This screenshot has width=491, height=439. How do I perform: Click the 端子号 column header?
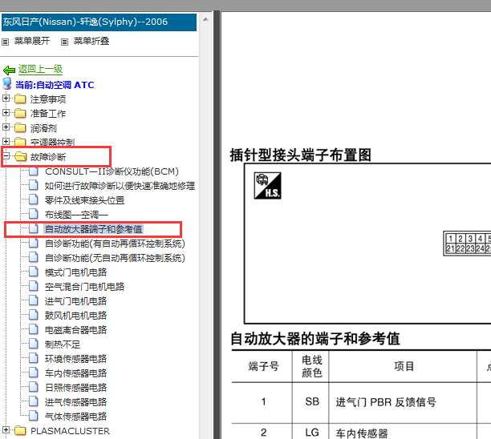263,366
